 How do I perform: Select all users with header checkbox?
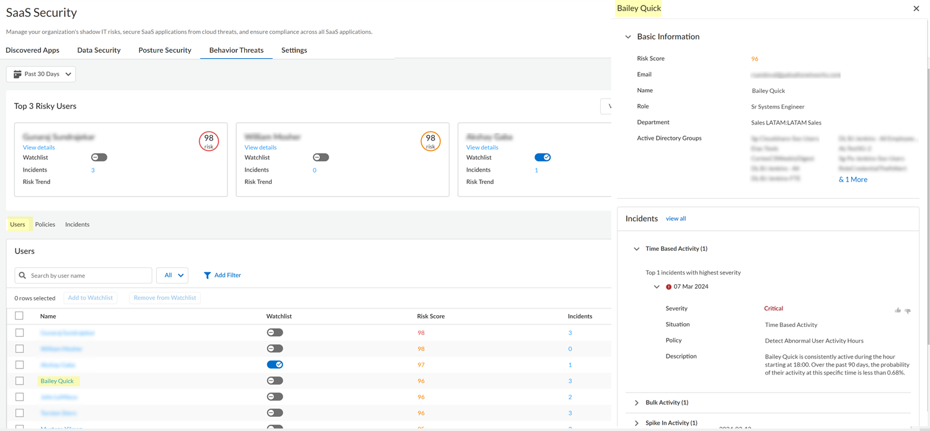coord(19,316)
